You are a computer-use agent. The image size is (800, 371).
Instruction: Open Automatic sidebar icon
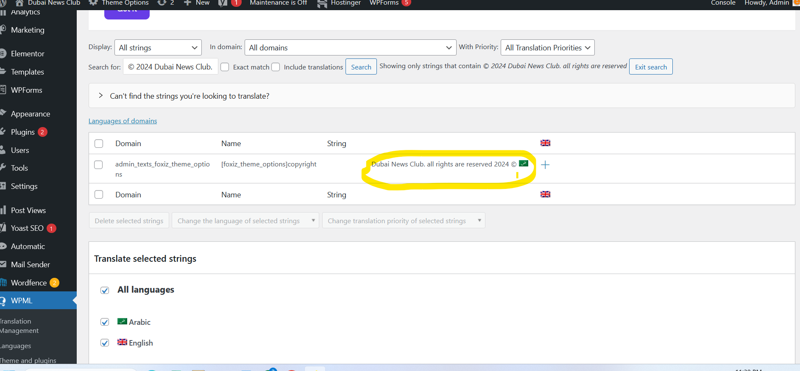click(3, 246)
